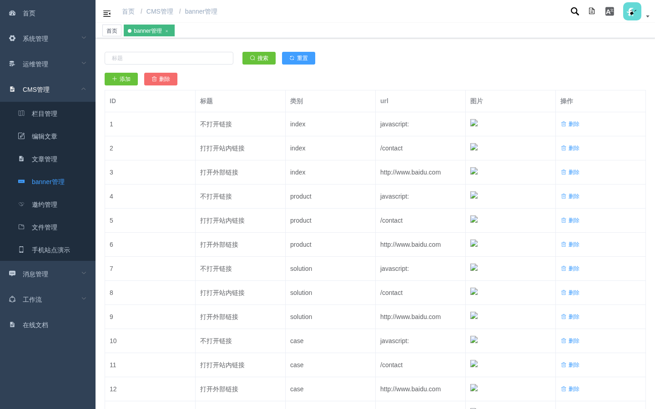
Task: Open 编辑文章 in the sidebar
Action: [48, 136]
